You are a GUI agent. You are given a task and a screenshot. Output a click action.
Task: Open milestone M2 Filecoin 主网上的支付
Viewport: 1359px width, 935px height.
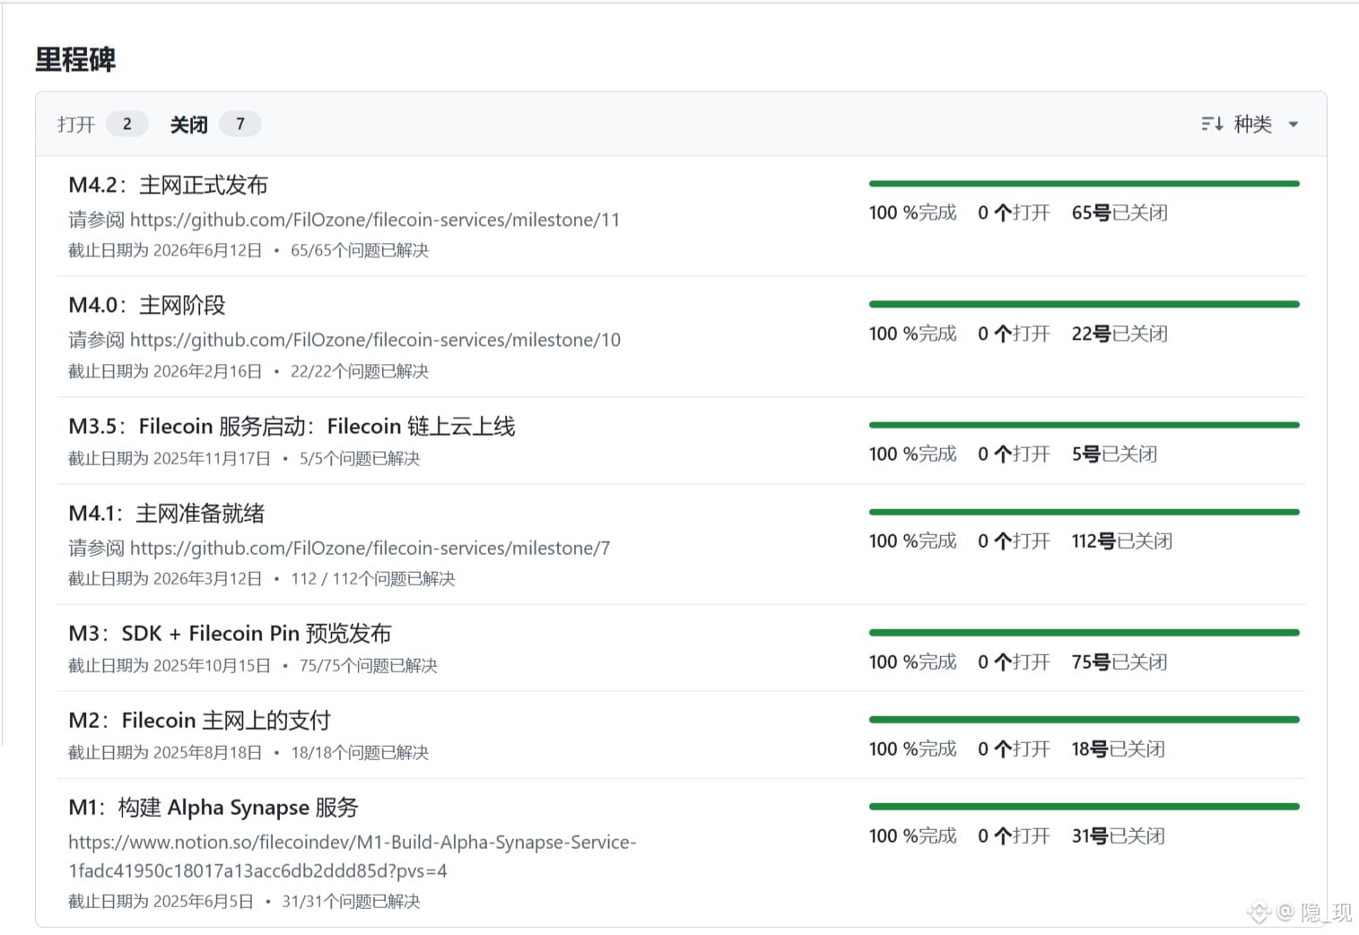coord(200,720)
